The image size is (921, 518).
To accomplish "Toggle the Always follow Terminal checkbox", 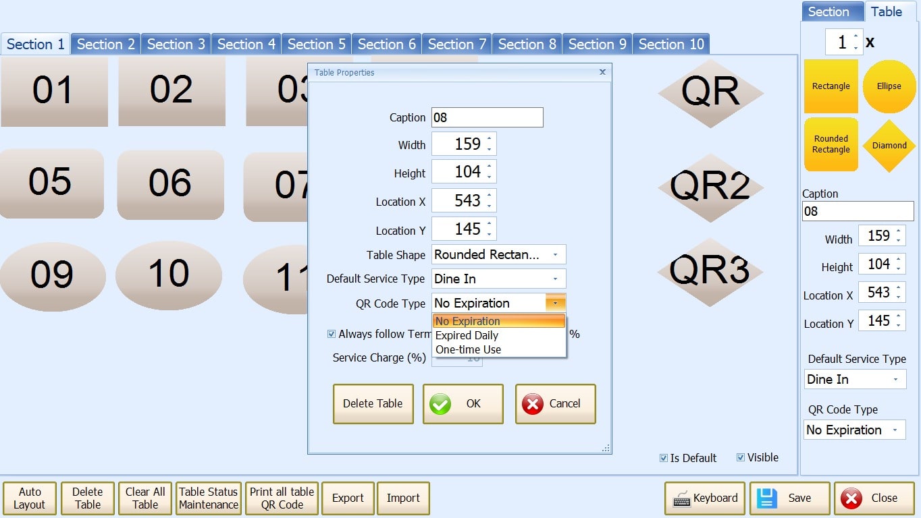I will point(332,334).
